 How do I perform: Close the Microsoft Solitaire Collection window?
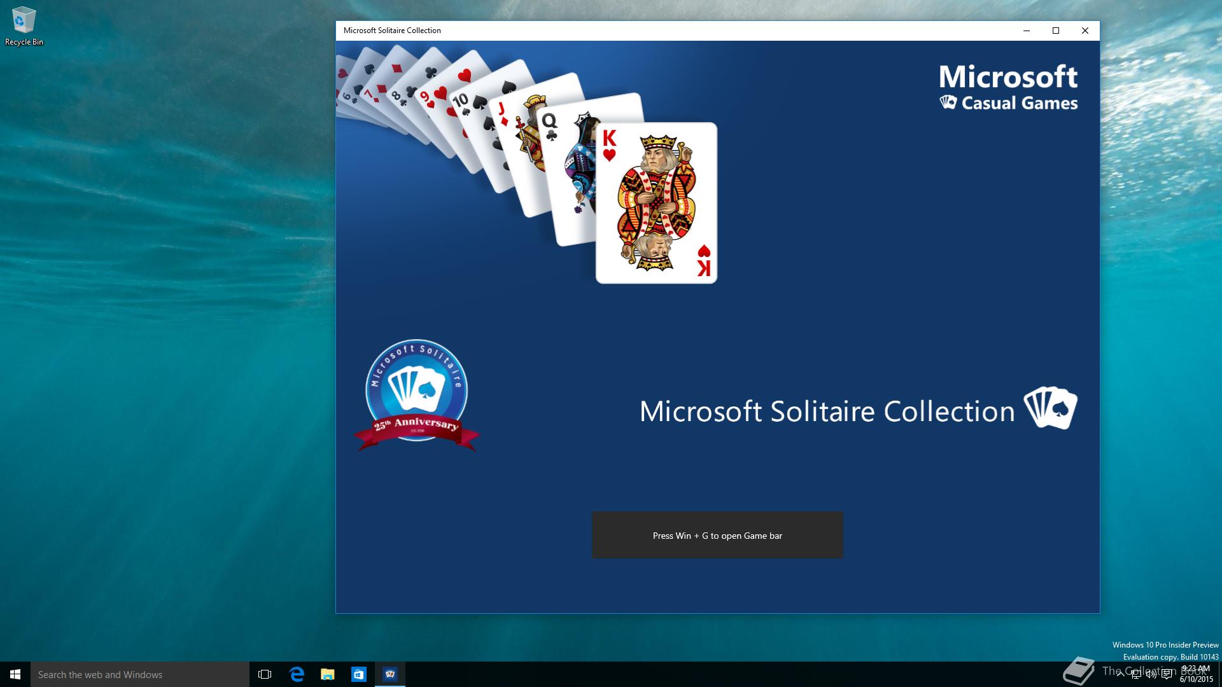pyautogui.click(x=1085, y=31)
